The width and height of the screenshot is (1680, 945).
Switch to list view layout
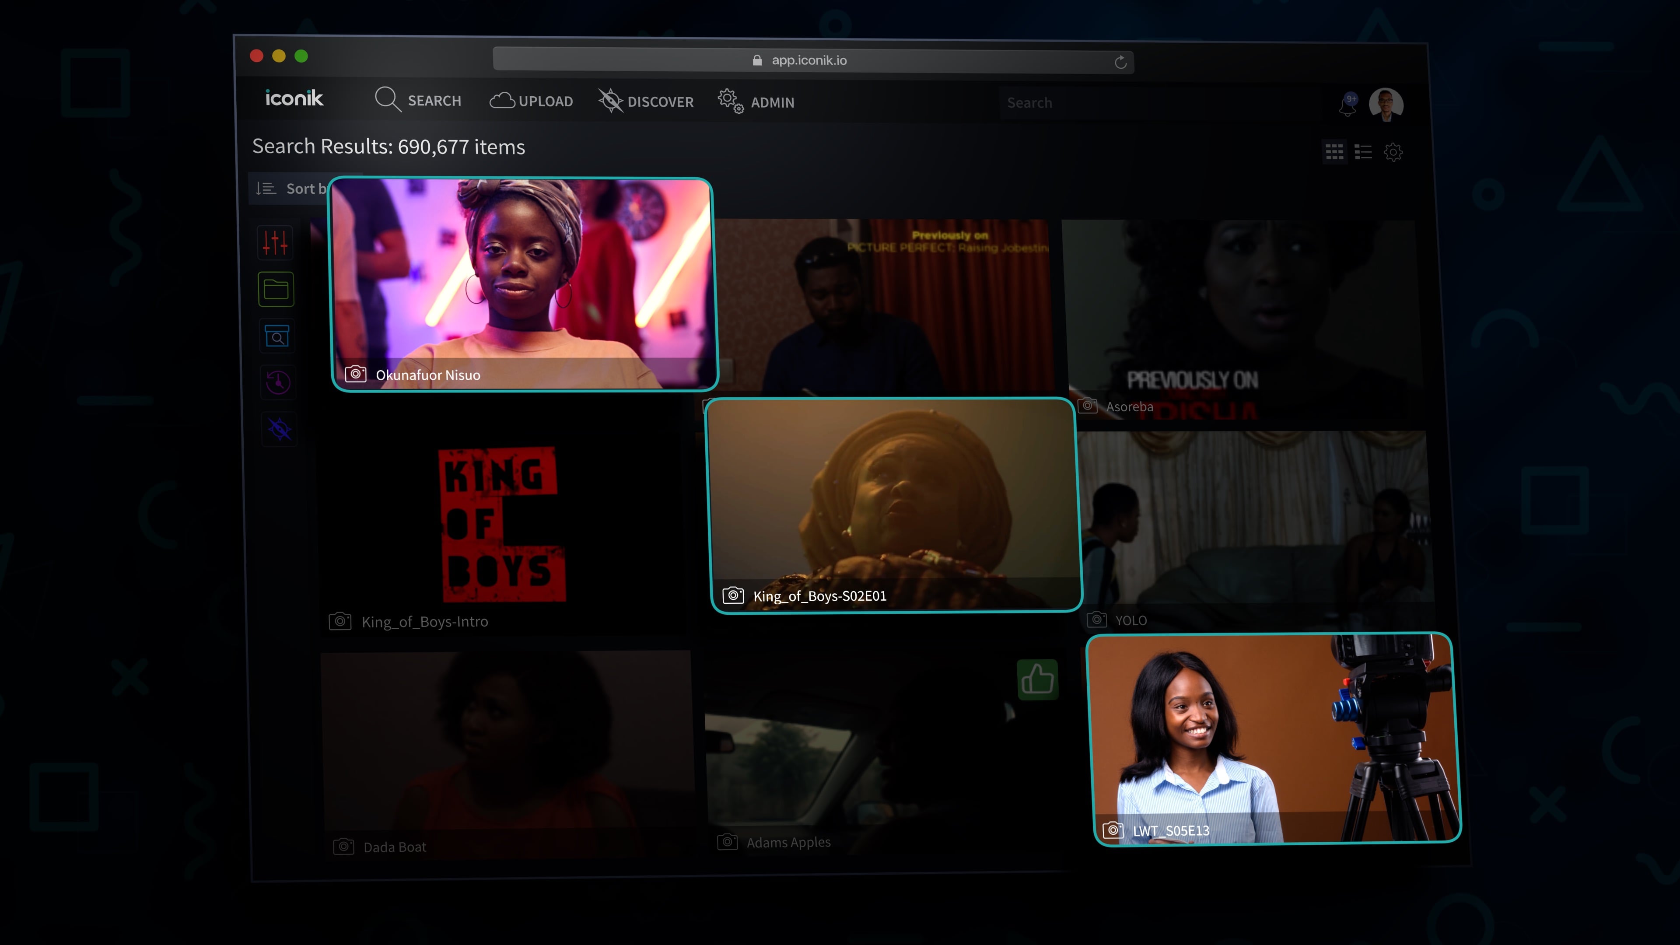pyautogui.click(x=1363, y=152)
